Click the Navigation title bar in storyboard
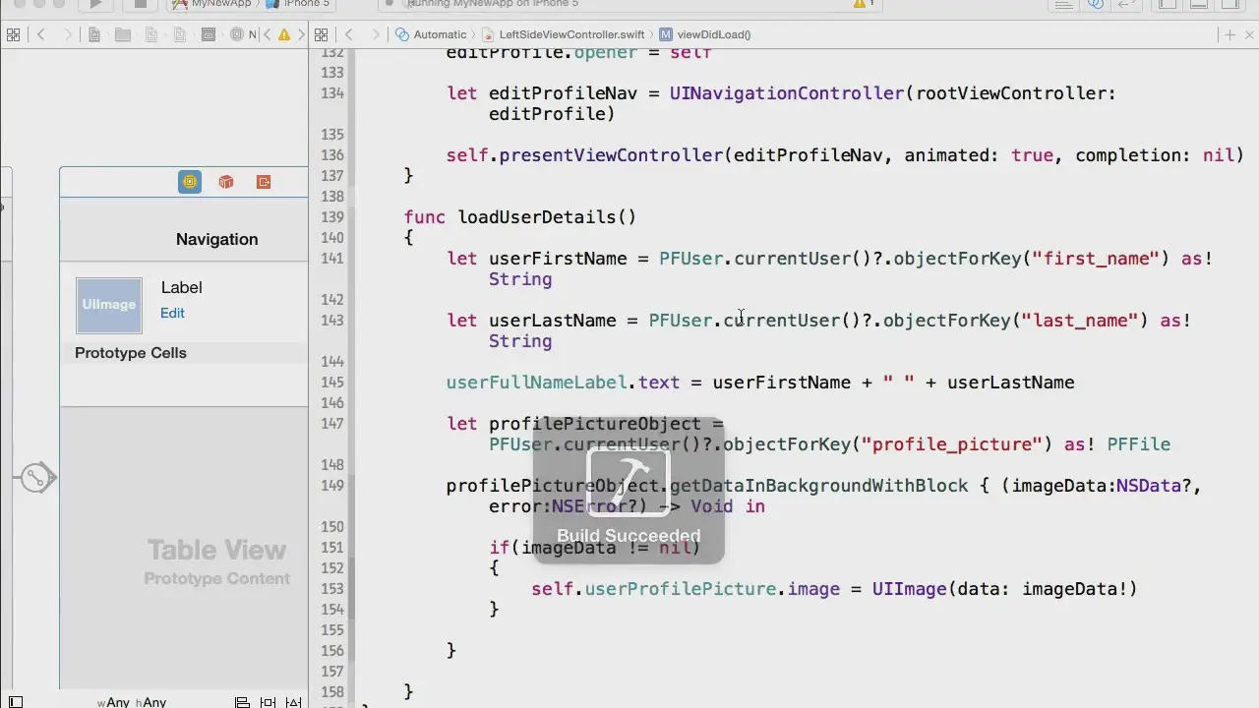1259x708 pixels. tap(184, 239)
